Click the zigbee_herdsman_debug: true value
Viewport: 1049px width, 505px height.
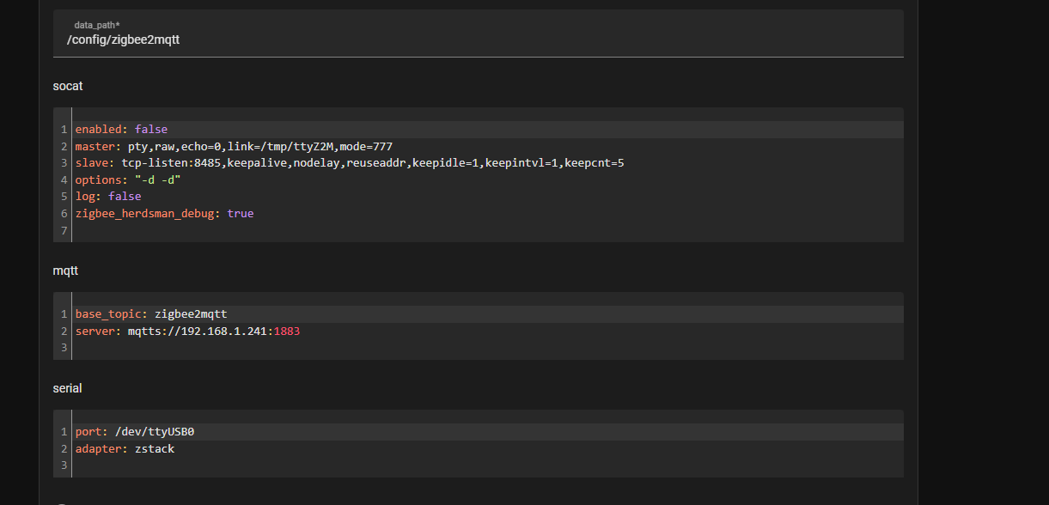[x=240, y=213]
